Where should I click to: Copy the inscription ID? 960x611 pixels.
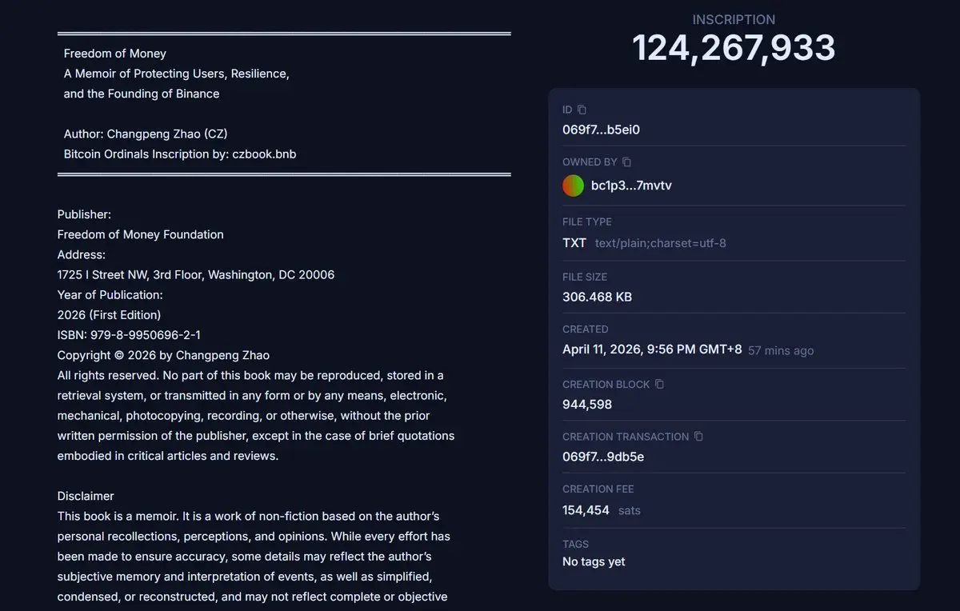pos(582,110)
